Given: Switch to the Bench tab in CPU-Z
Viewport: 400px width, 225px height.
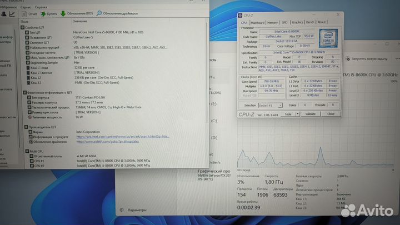Looking at the screenshot, I should 310,22.
